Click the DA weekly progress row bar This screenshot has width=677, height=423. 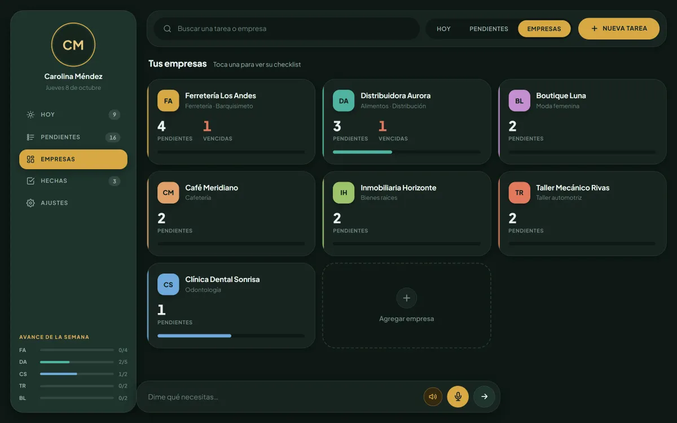point(77,362)
